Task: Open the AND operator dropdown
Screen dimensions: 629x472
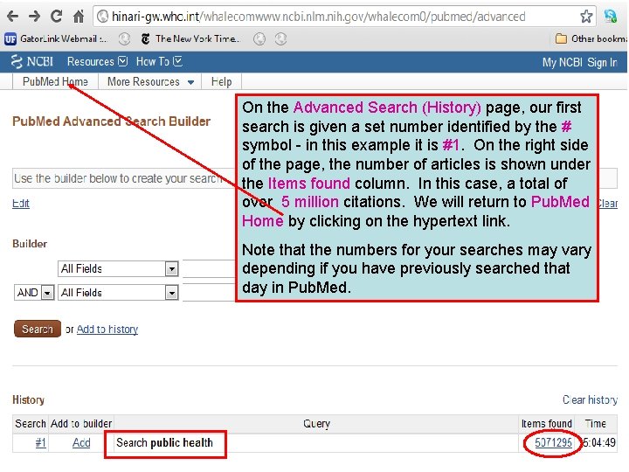Action: click(34, 293)
